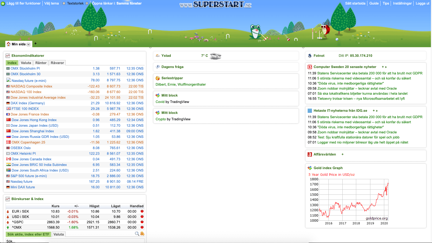This screenshot has height=243, width=432.
Task: Open Computer Sweden site via double-arrow
Action: tap(386, 67)
